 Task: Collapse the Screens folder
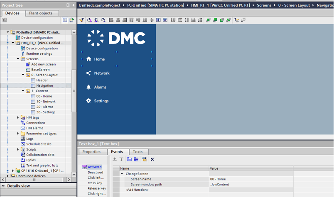pos(18,59)
